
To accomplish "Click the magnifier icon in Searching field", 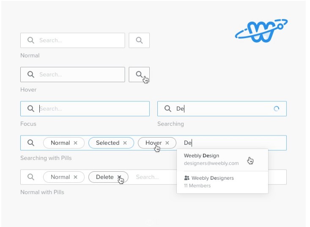I will coord(168,109).
